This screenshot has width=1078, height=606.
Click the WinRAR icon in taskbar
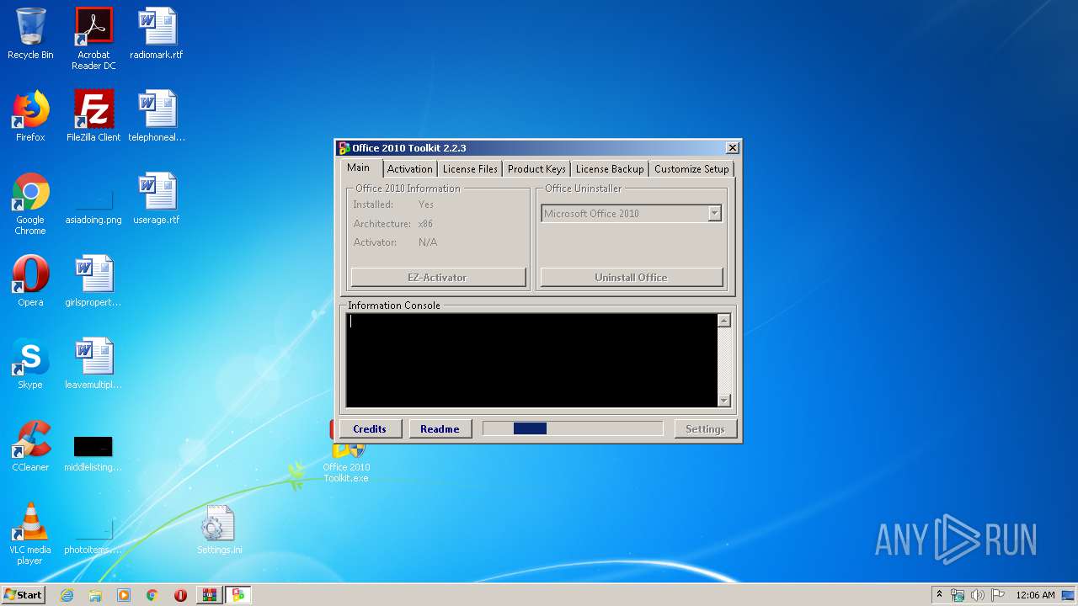(x=209, y=595)
